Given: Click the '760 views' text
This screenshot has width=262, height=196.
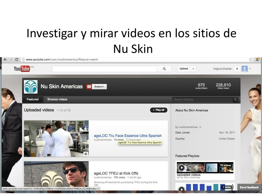Looking at the screenshot, I should pos(119,178).
